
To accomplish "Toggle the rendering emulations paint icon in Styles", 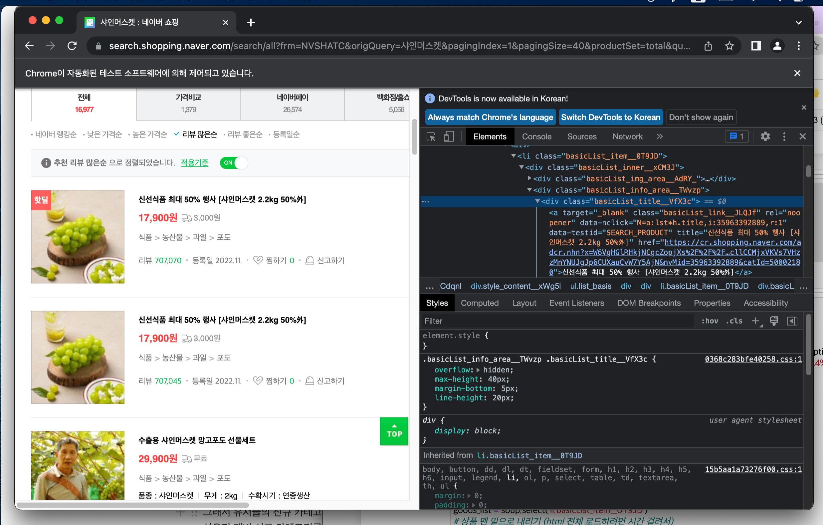I will tap(774, 321).
